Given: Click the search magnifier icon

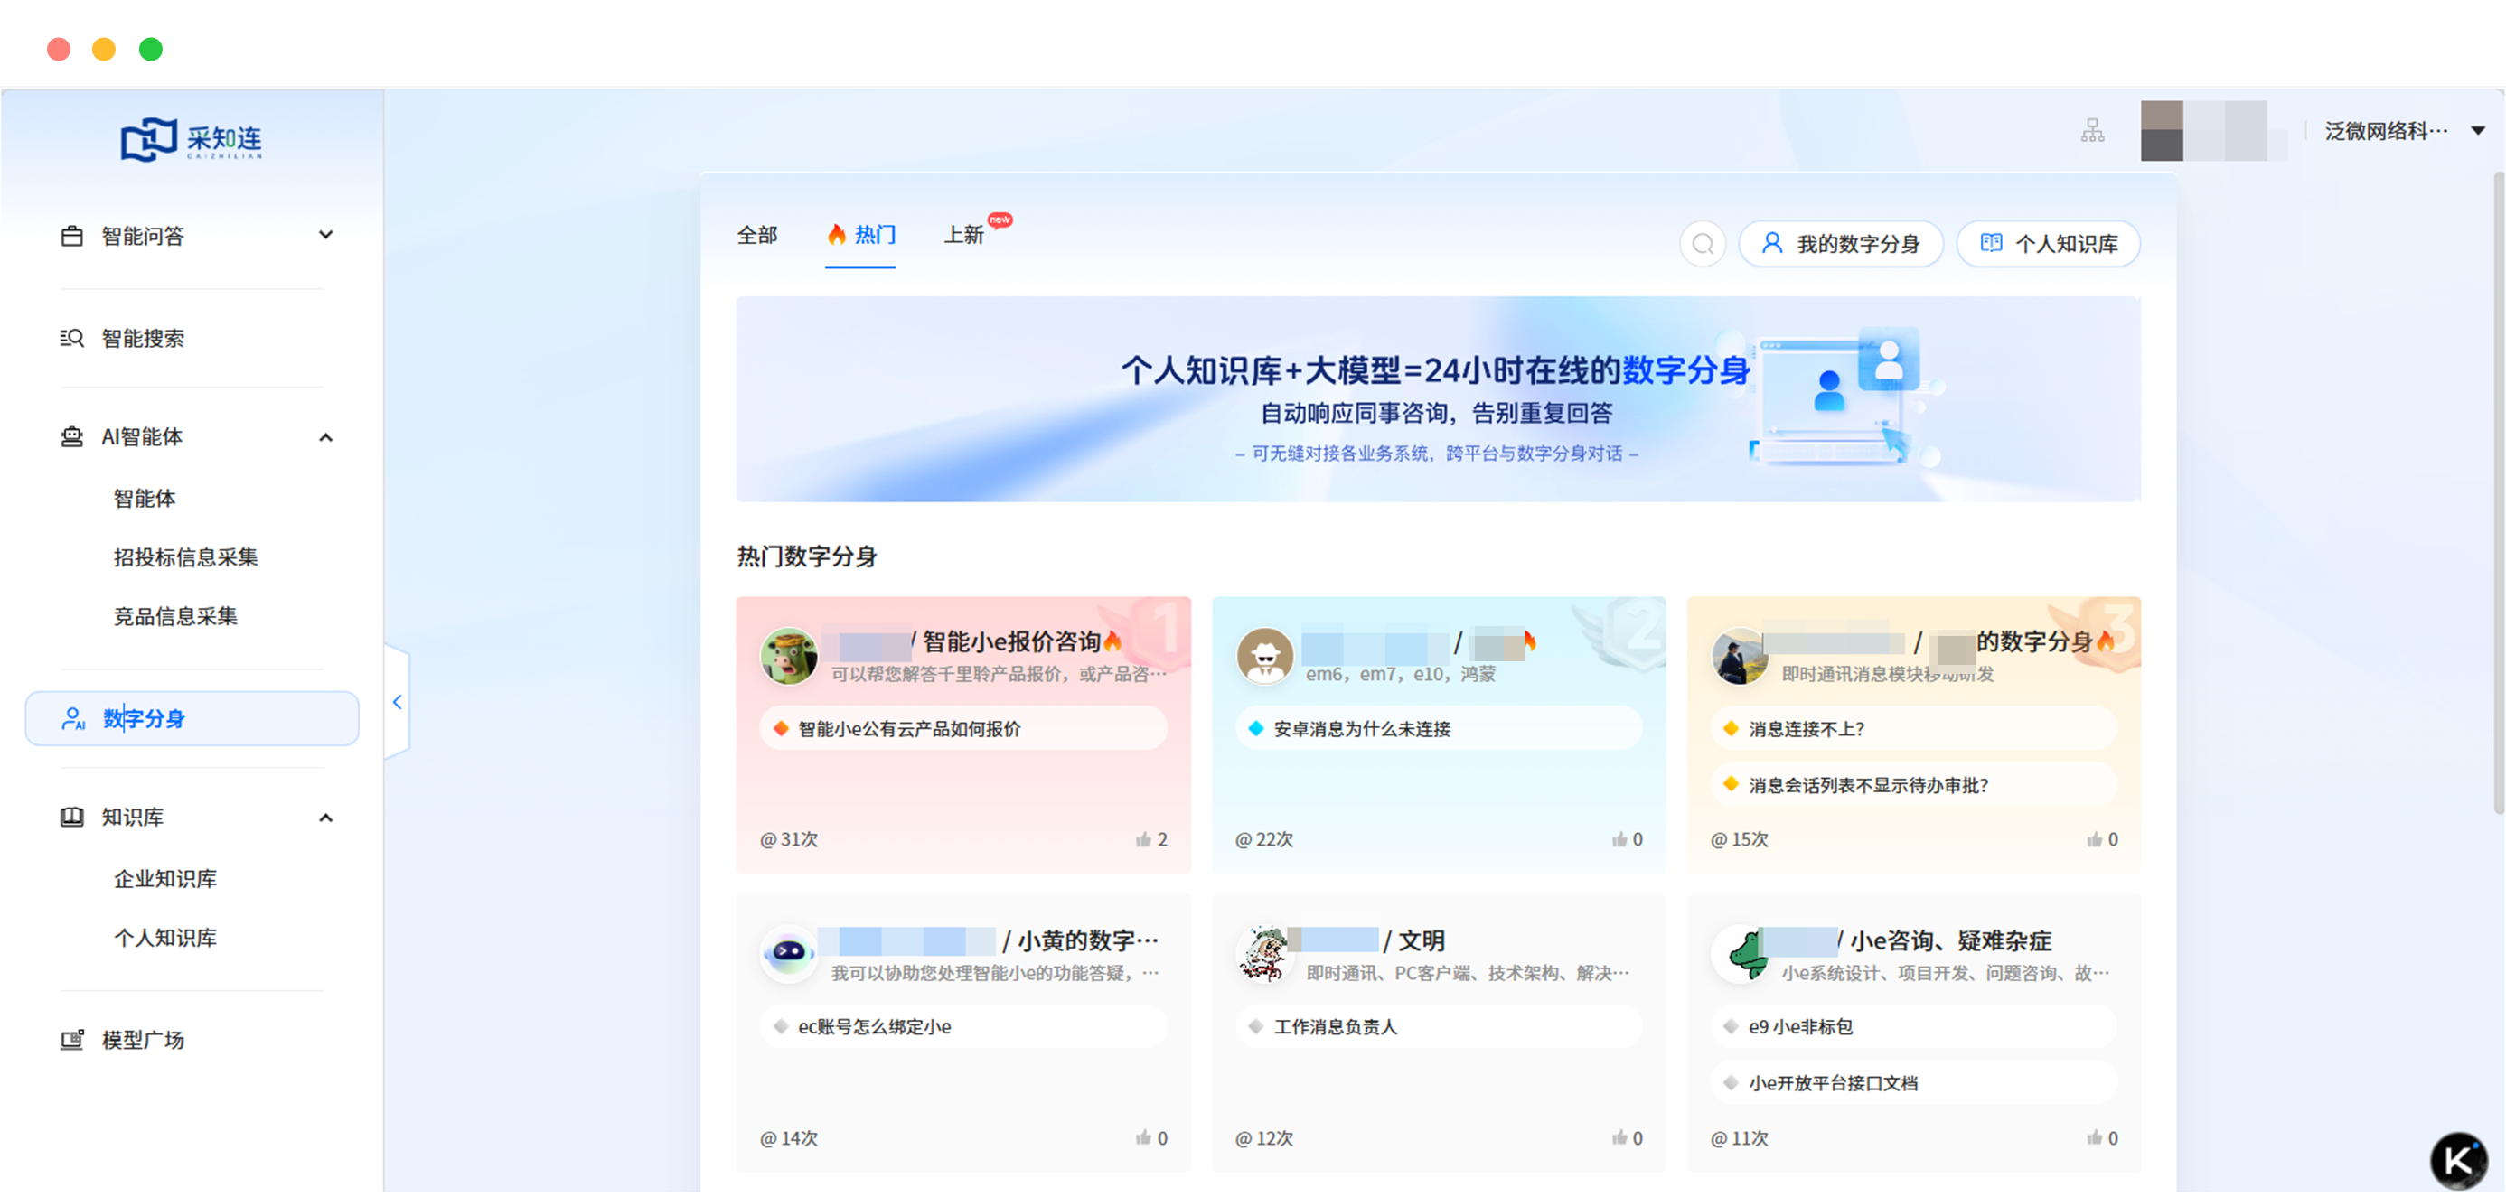Looking at the screenshot, I should [1702, 243].
